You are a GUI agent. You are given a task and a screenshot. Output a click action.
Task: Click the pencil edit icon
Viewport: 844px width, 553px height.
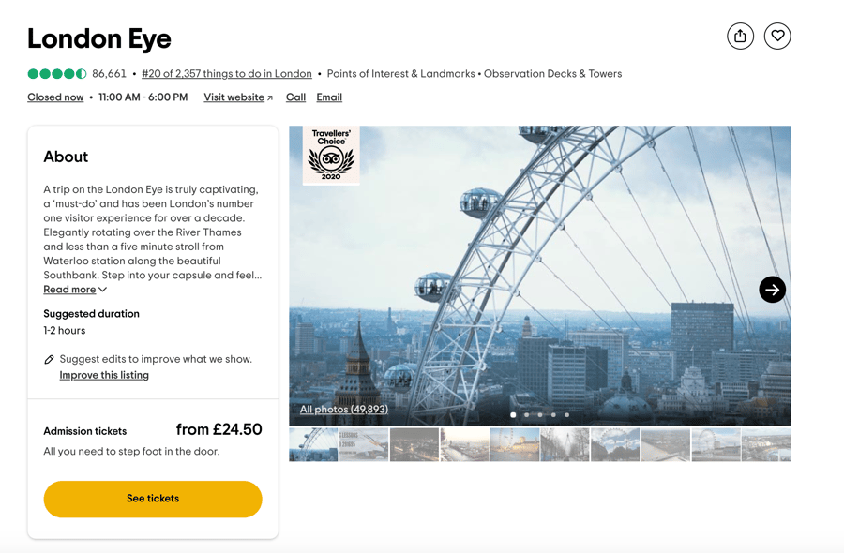[49, 359]
